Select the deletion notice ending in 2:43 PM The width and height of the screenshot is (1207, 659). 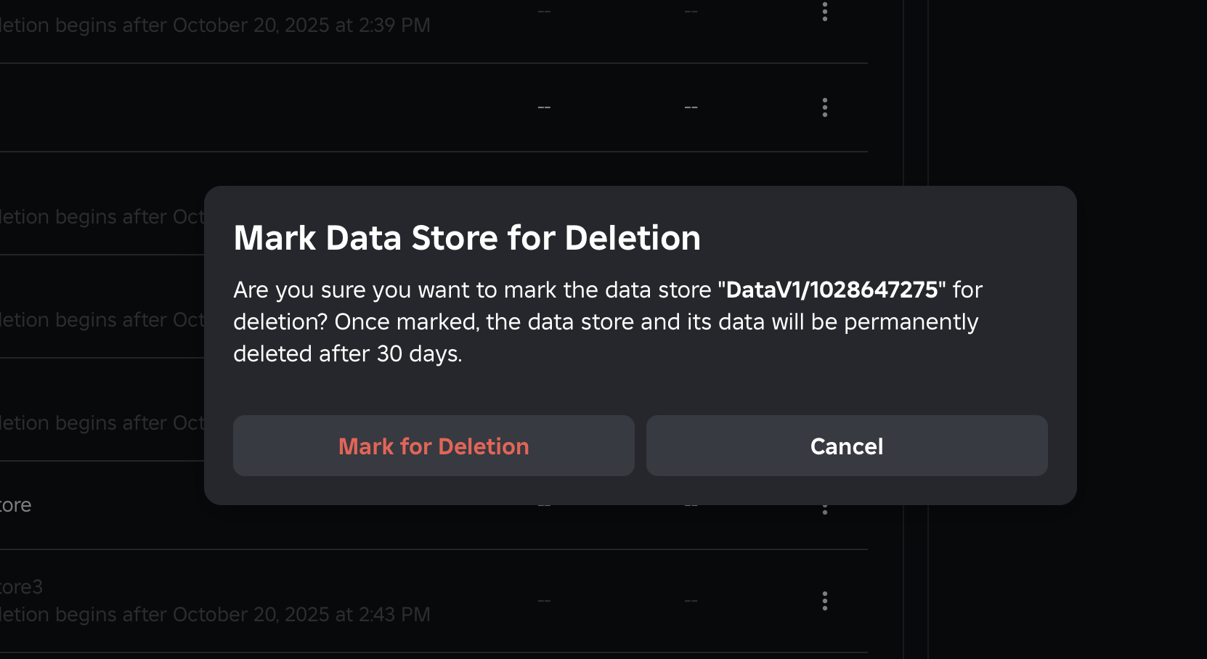[x=215, y=615]
